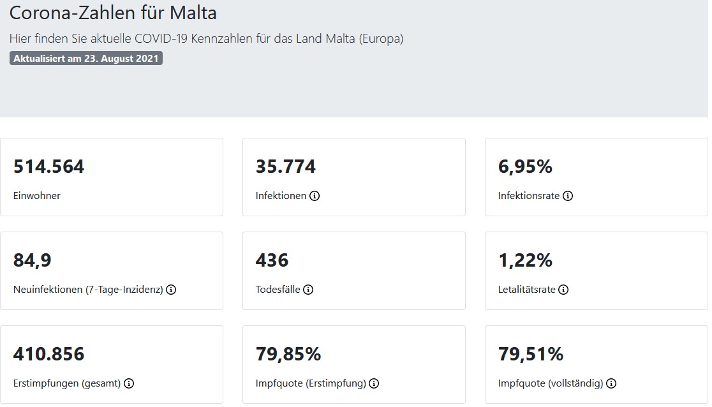This screenshot has width=712, height=407.
Task: Show info for Neuinfektionen 7-Tage-Inzidenz
Action: pyautogui.click(x=171, y=290)
